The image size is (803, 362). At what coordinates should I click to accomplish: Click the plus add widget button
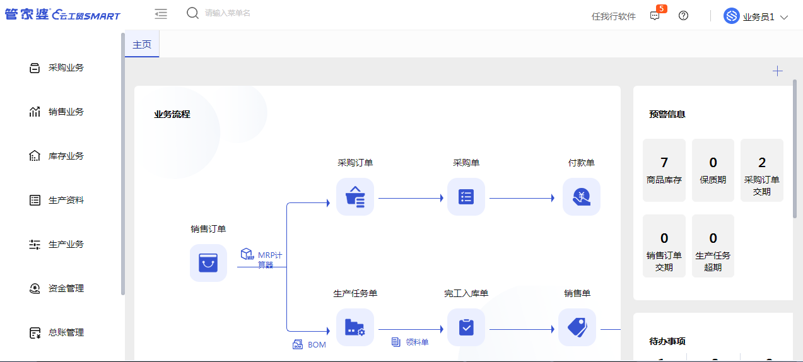778,71
